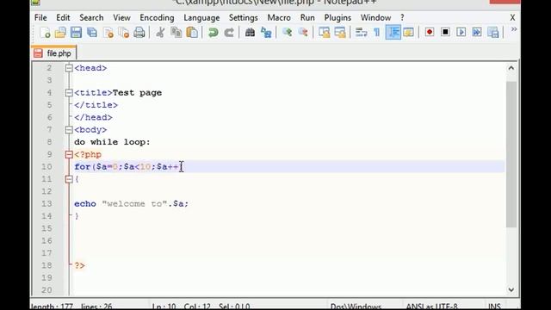This screenshot has height=310, width=551.
Task: Toggle word wrap toolbar icon
Action: tap(361, 33)
